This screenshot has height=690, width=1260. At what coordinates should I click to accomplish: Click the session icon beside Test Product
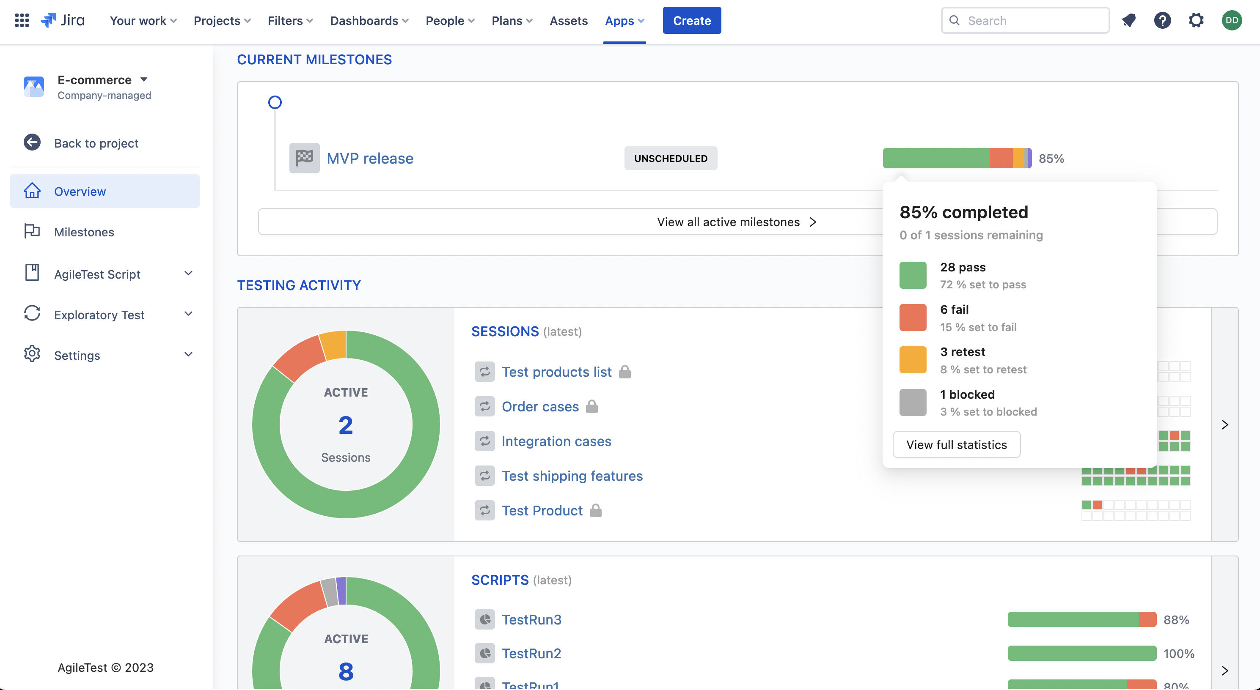[x=485, y=511]
